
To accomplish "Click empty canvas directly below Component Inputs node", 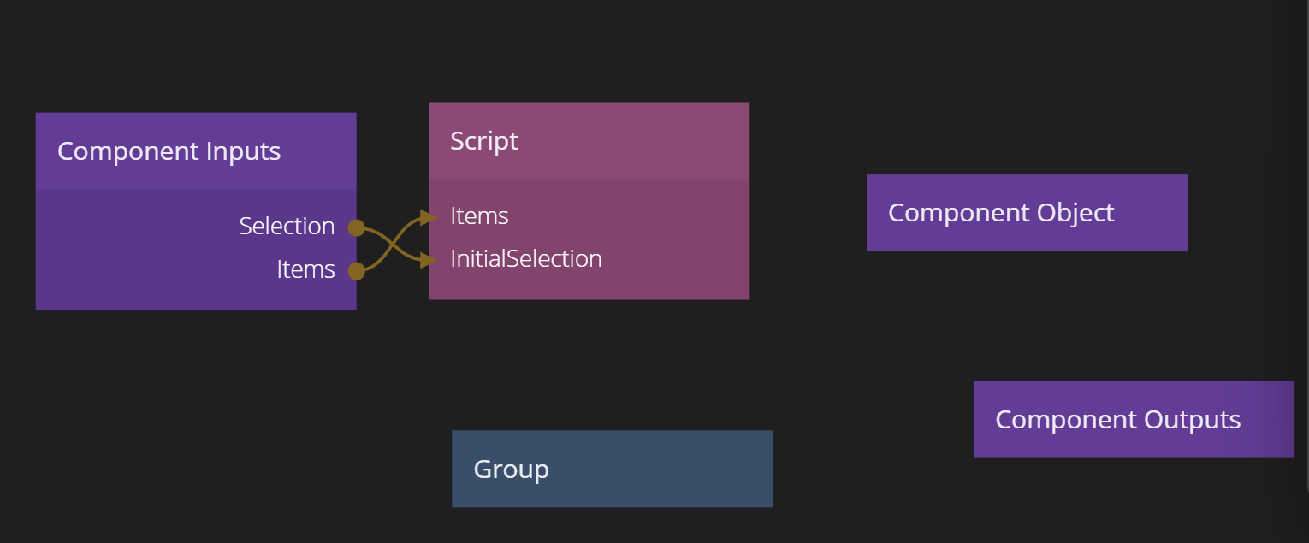I will 195,385.
